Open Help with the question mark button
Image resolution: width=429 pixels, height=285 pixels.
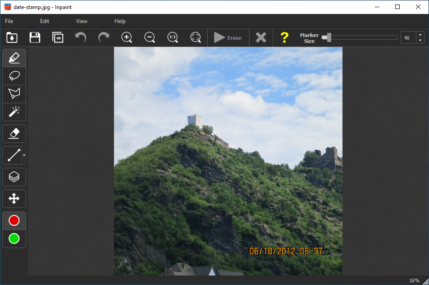284,37
